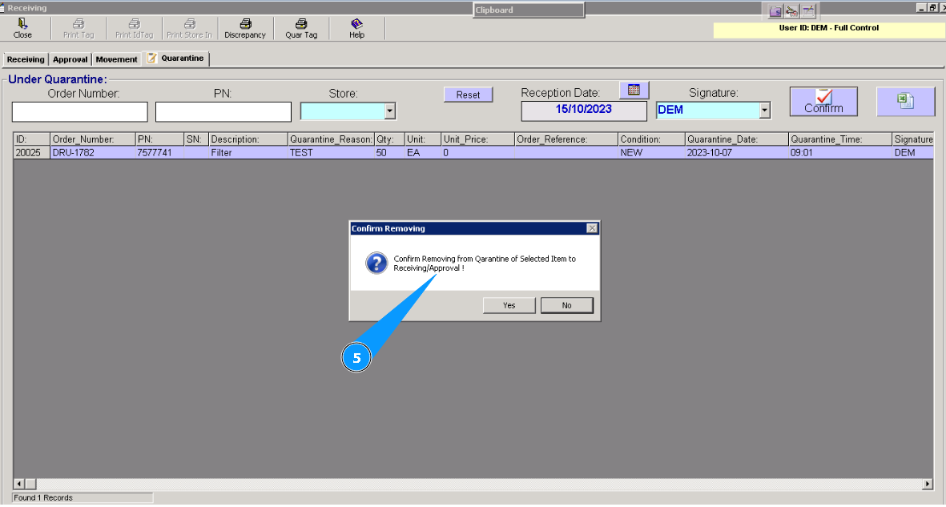
Task: Open the Store dropdown
Action: (x=390, y=111)
